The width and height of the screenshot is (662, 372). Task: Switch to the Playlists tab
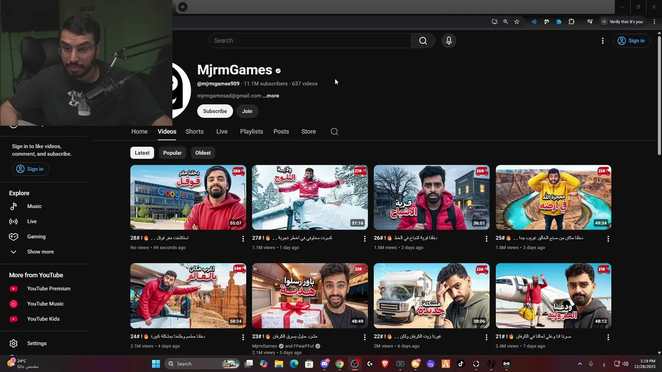pyautogui.click(x=251, y=132)
